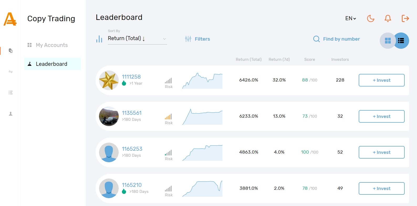This screenshot has width=417, height=206.
Task: Select the history list icon in the sidebar
Action: pyautogui.click(x=11, y=92)
